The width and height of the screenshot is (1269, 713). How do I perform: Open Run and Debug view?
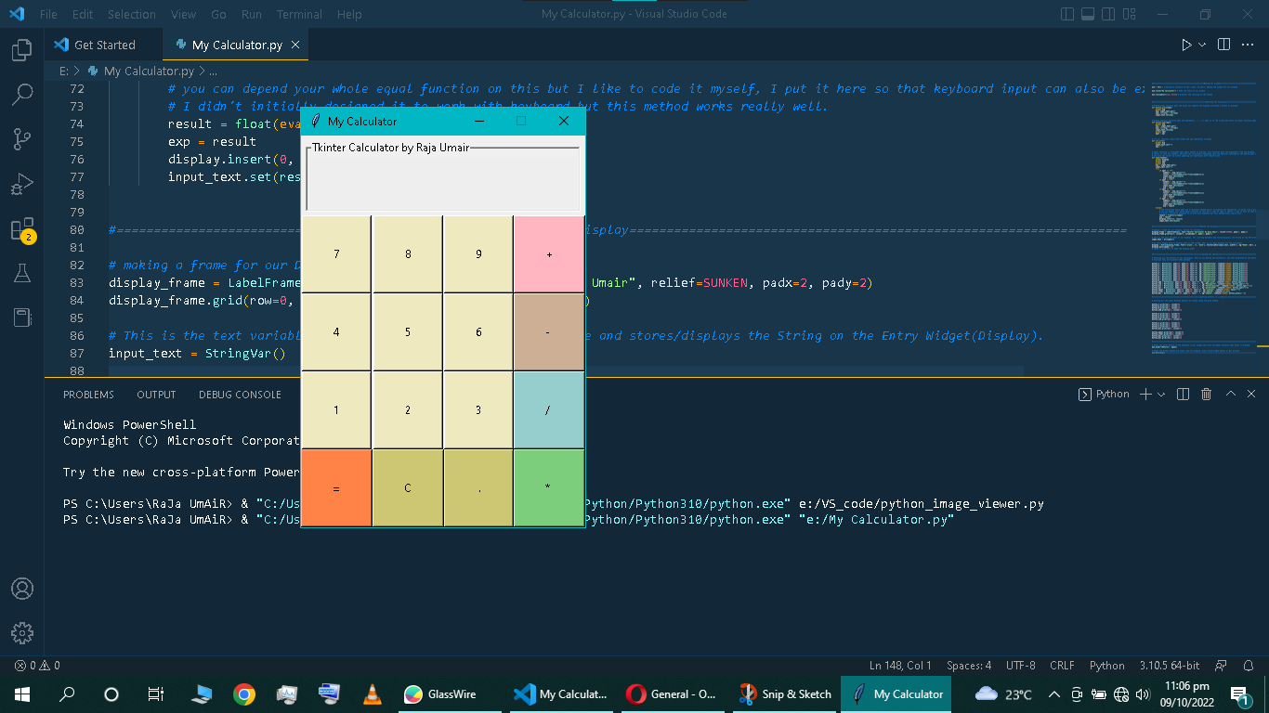click(x=22, y=184)
